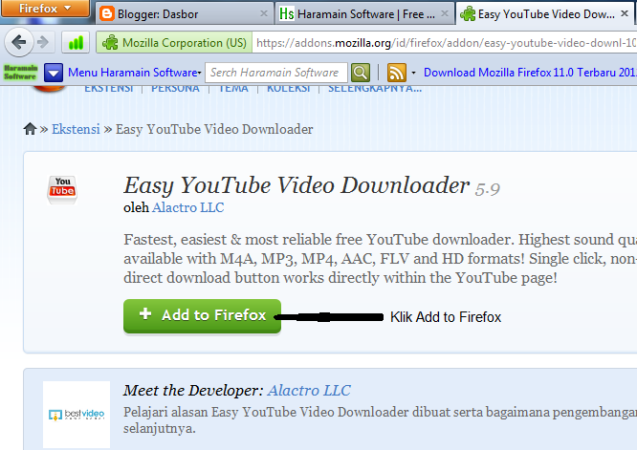Select the Easy YouTube Video Downloader tab
The image size is (637, 450).
(545, 14)
